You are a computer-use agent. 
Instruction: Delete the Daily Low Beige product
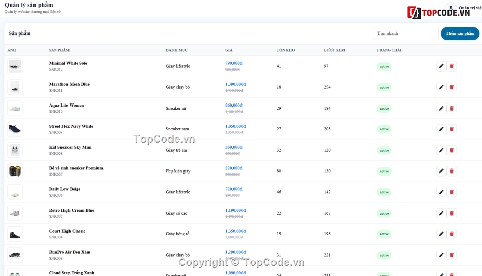click(x=452, y=192)
